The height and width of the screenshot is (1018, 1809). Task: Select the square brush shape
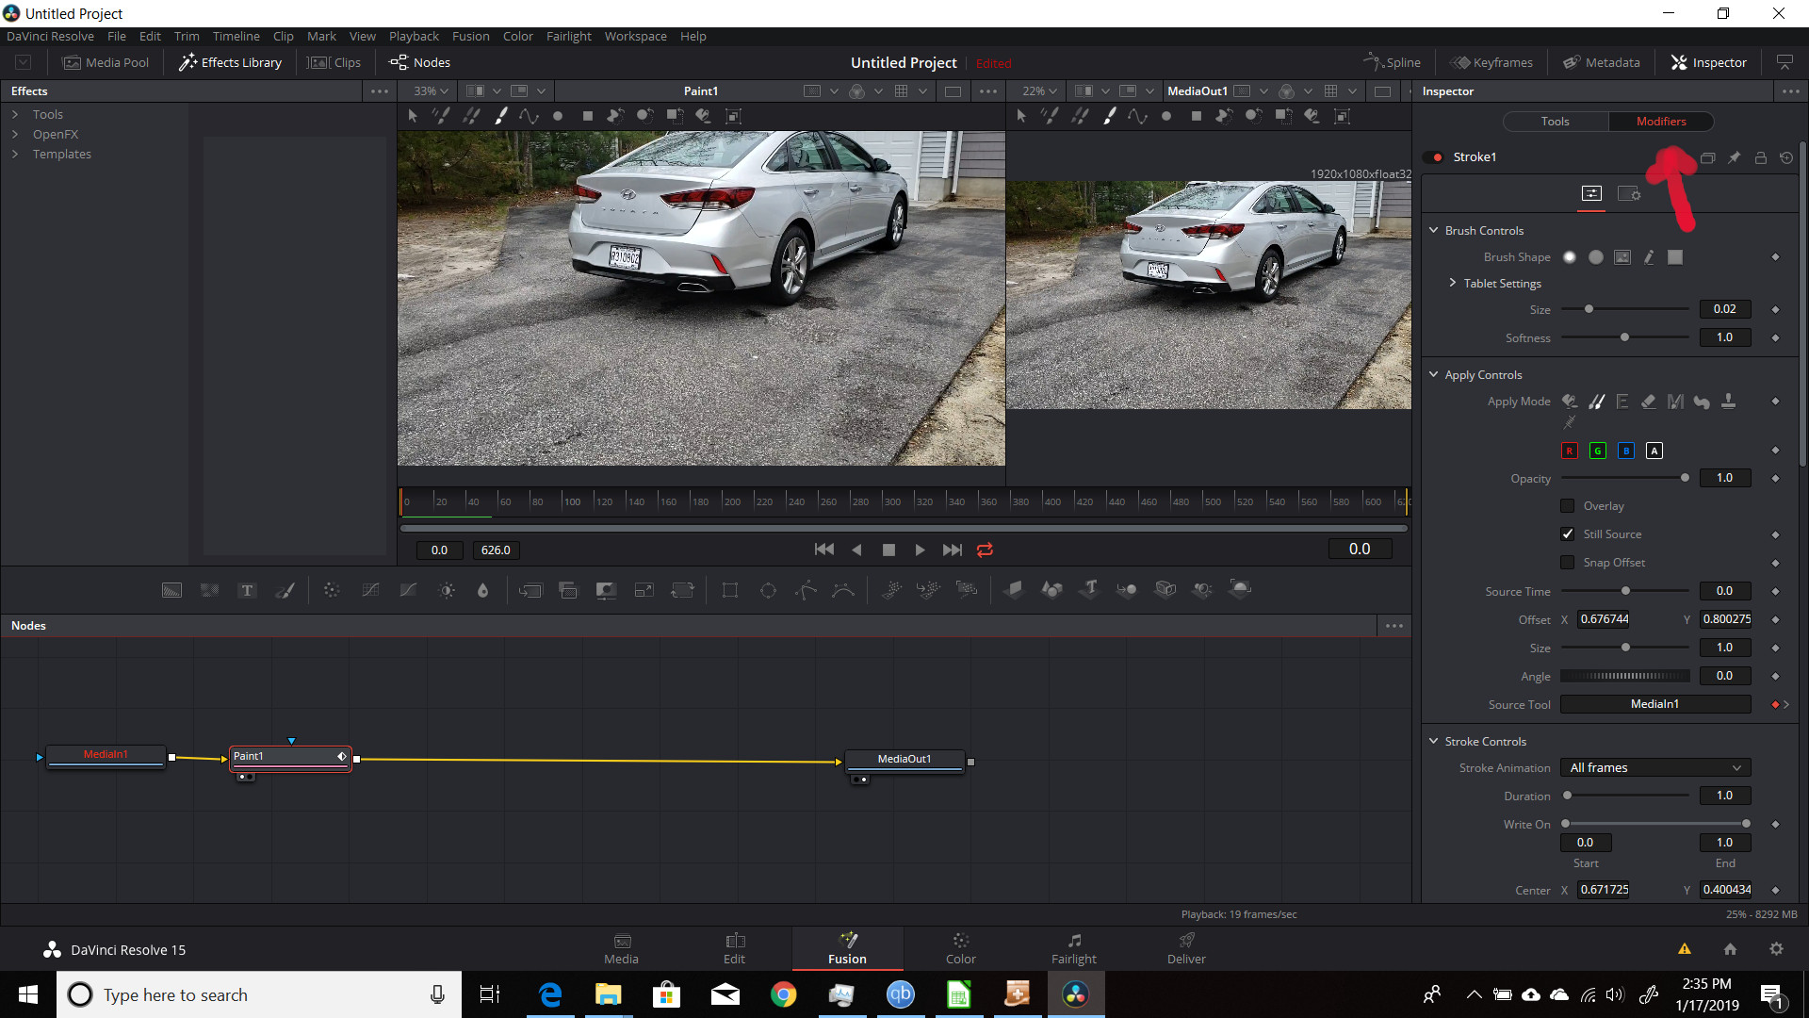(1675, 257)
